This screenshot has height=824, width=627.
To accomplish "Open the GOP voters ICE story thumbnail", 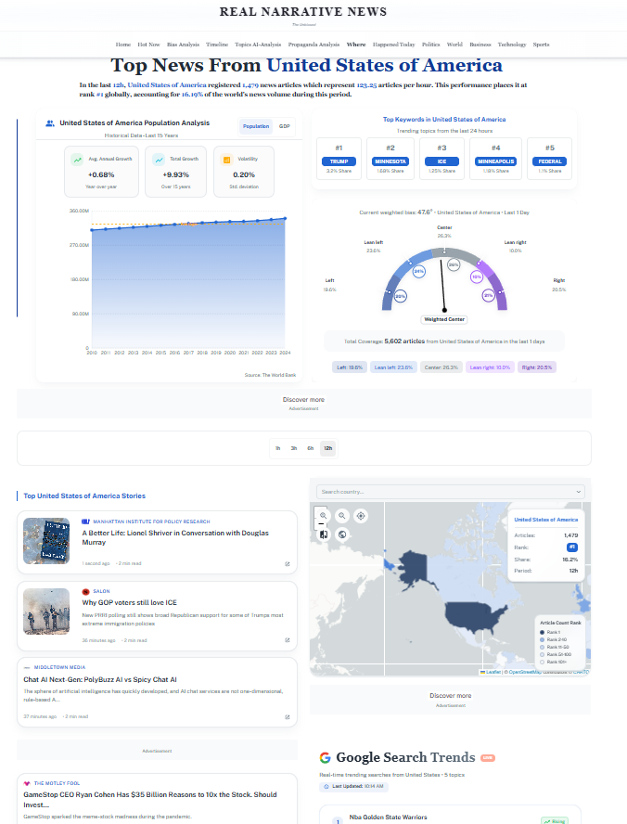I will [x=46, y=612].
